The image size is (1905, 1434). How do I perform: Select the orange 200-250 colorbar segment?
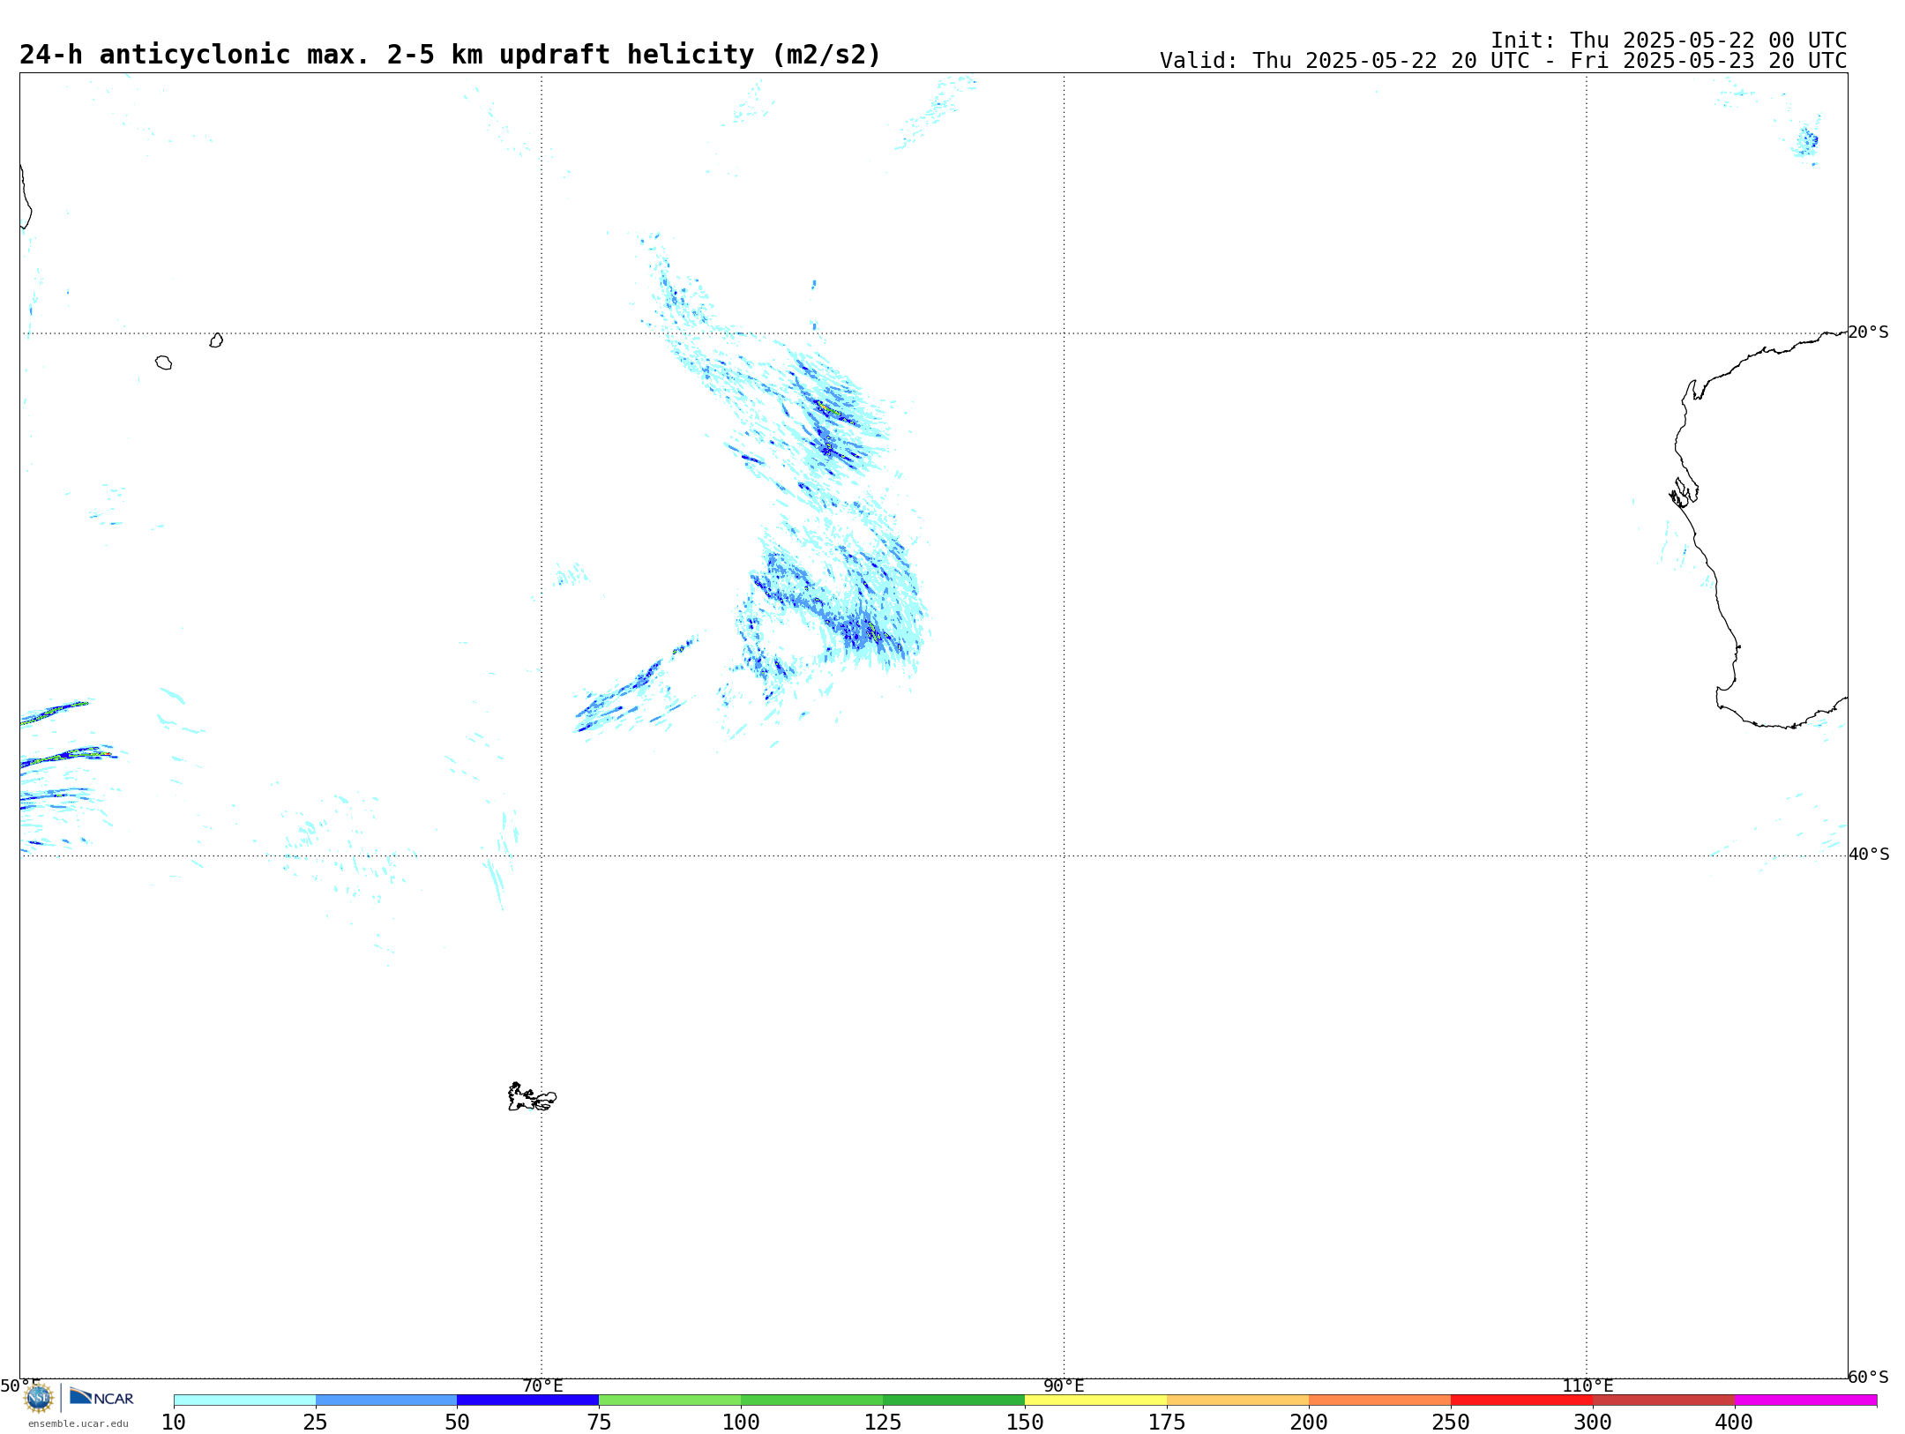click(x=1380, y=1400)
